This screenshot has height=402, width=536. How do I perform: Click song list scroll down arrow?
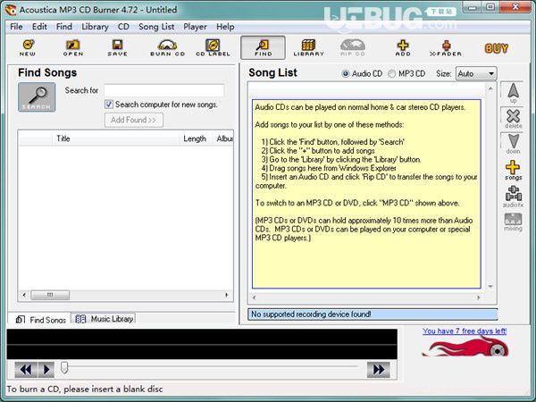tap(490, 287)
